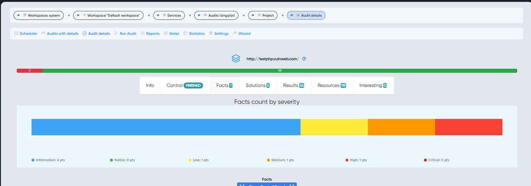Toggle the Medium: 1 pts legend entry
Image resolution: width=531 pixels, height=186 pixels.
[x=280, y=160]
